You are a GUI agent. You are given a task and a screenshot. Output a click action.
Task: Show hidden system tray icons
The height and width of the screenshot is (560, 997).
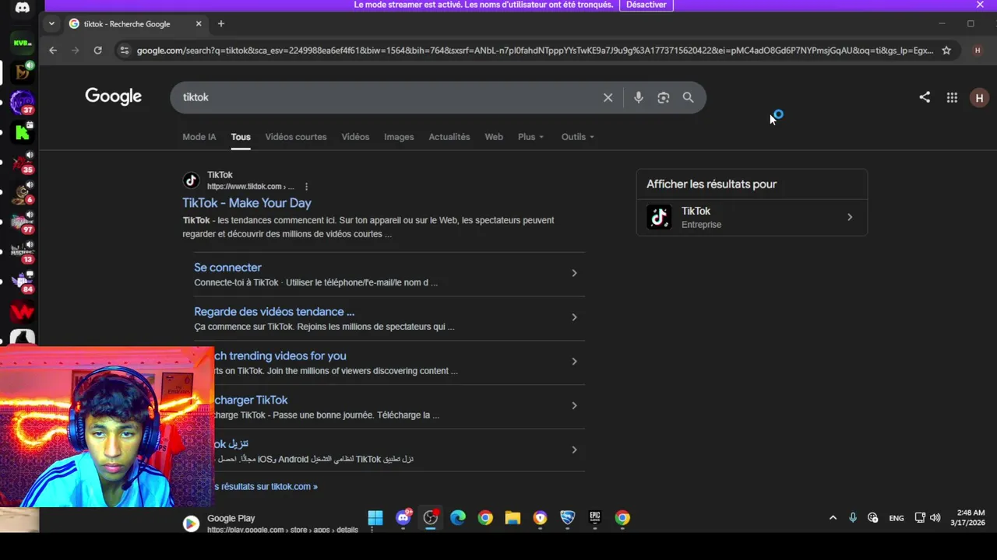tap(833, 518)
